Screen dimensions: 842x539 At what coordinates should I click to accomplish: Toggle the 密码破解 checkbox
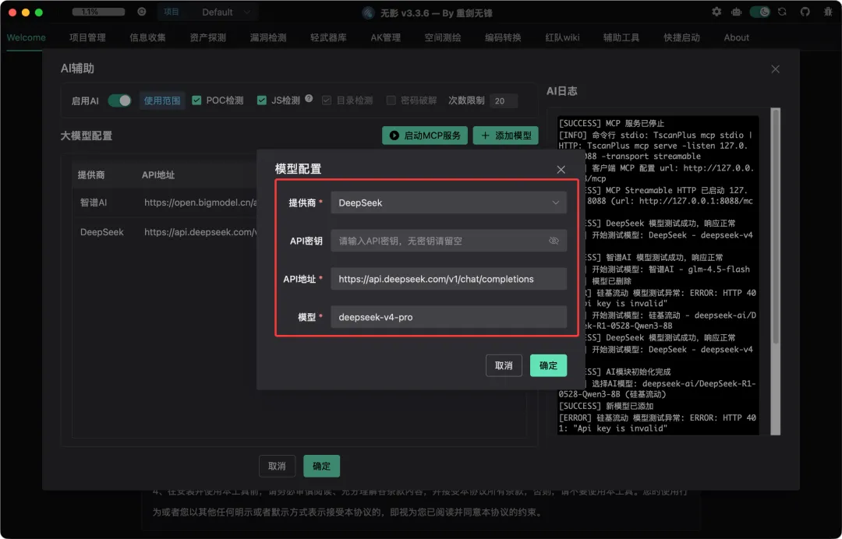click(391, 100)
